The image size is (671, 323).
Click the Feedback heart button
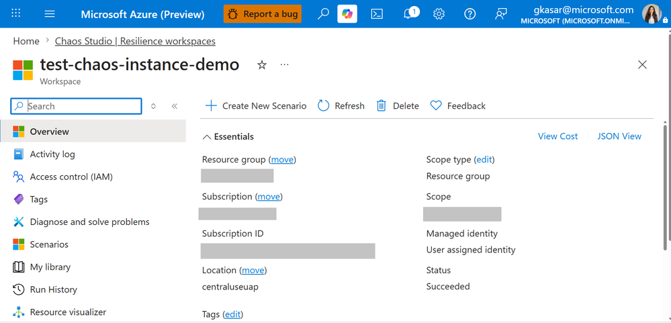(x=458, y=105)
